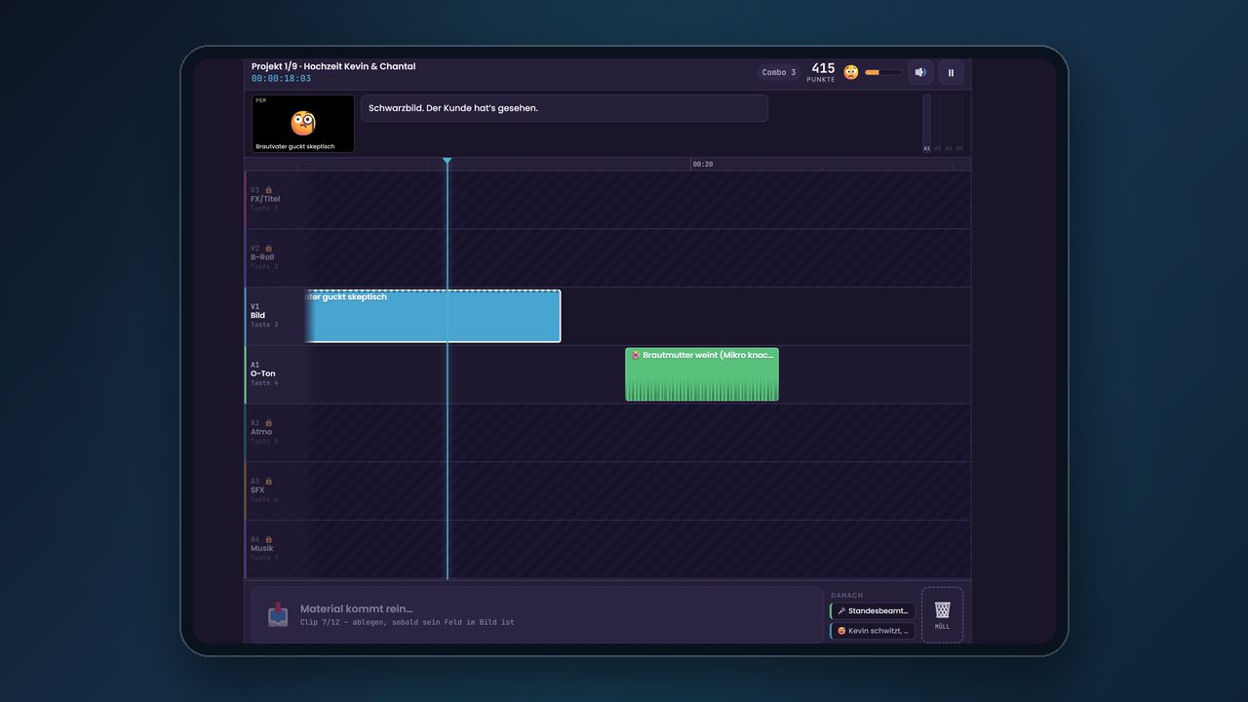1248x702 pixels.
Task: Select the blue 'guckt skeptisch' video clip
Action: point(433,317)
